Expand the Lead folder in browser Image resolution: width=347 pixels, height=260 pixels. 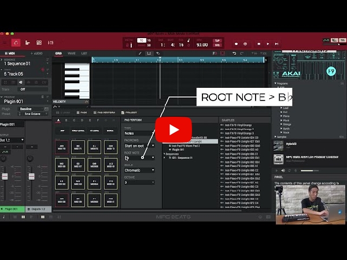pyautogui.click(x=282, y=108)
